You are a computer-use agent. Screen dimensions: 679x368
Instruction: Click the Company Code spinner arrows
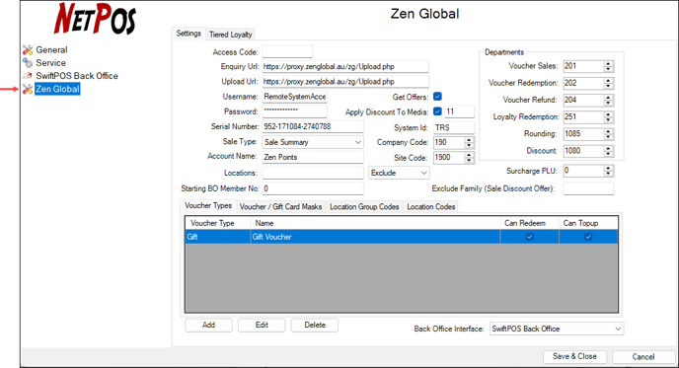(x=470, y=142)
